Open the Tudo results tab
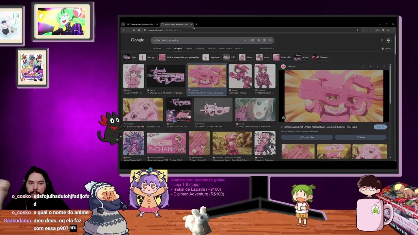Screen dimensions: 418x235 tap(168, 49)
